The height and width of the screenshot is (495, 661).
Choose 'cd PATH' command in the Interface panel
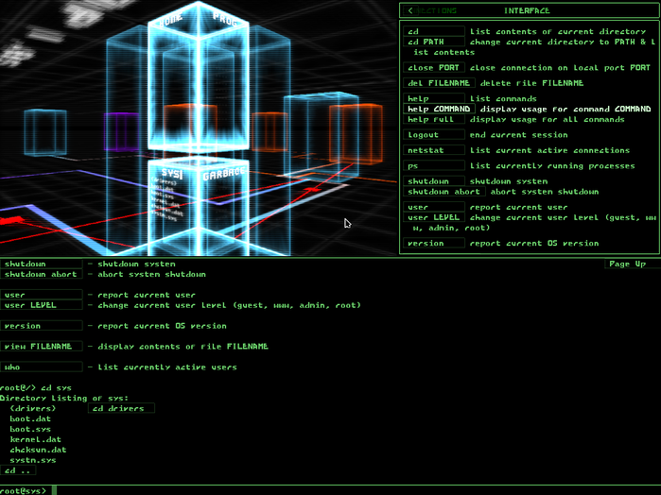[434, 43]
